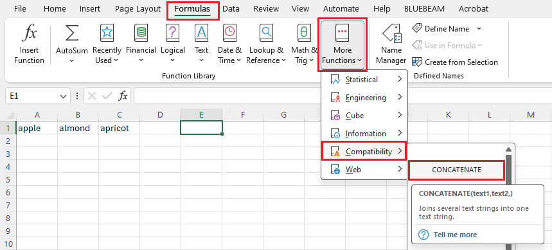Expand the Define Name dropdown arrow
Image resolution: width=552 pixels, height=250 pixels.
479,28
